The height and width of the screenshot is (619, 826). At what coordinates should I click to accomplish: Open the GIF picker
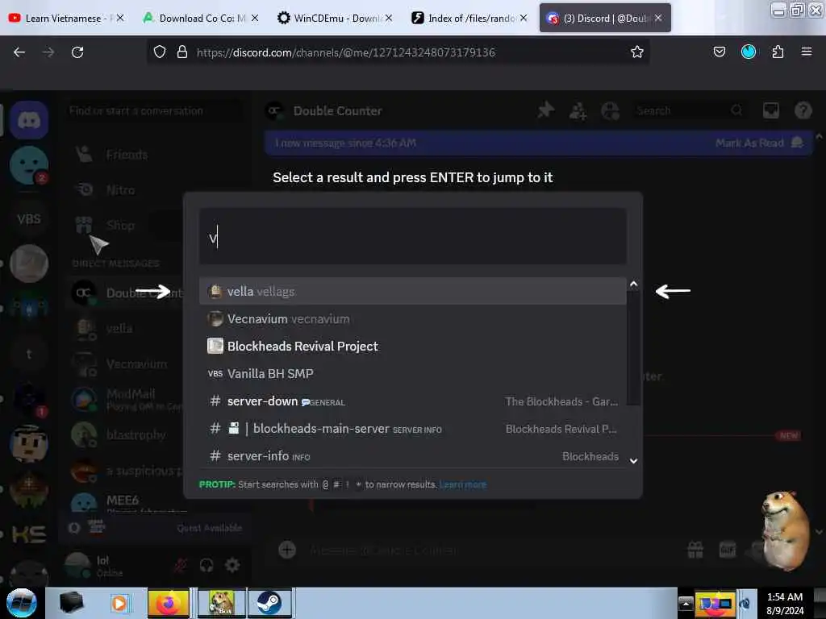click(x=728, y=550)
